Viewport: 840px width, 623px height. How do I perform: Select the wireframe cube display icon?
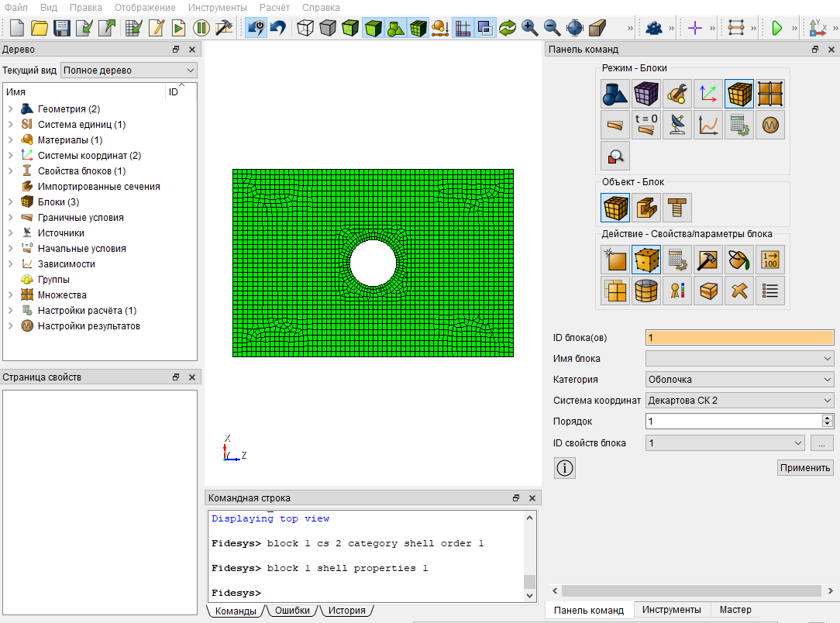[305, 28]
